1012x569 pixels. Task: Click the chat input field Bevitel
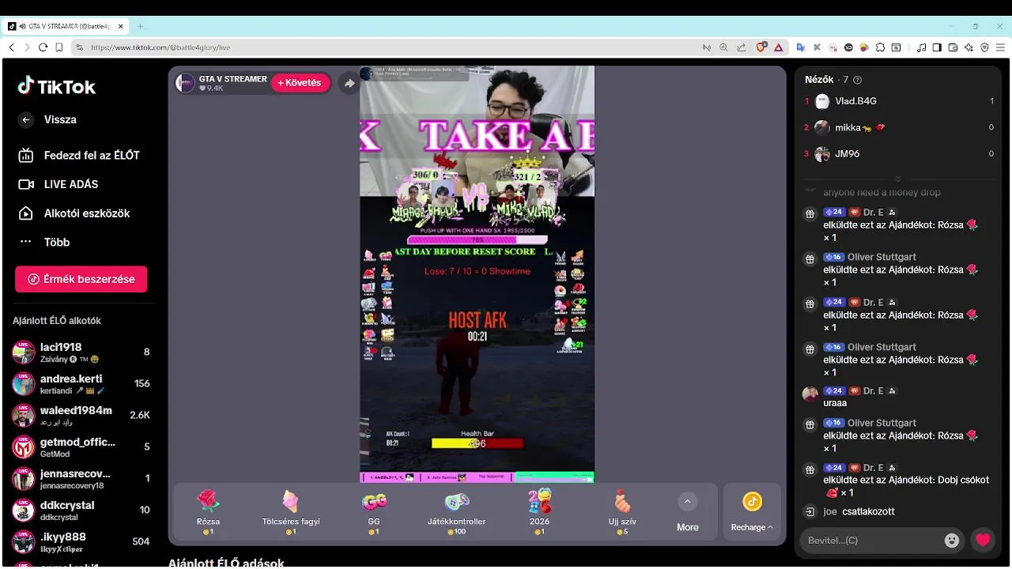point(870,541)
